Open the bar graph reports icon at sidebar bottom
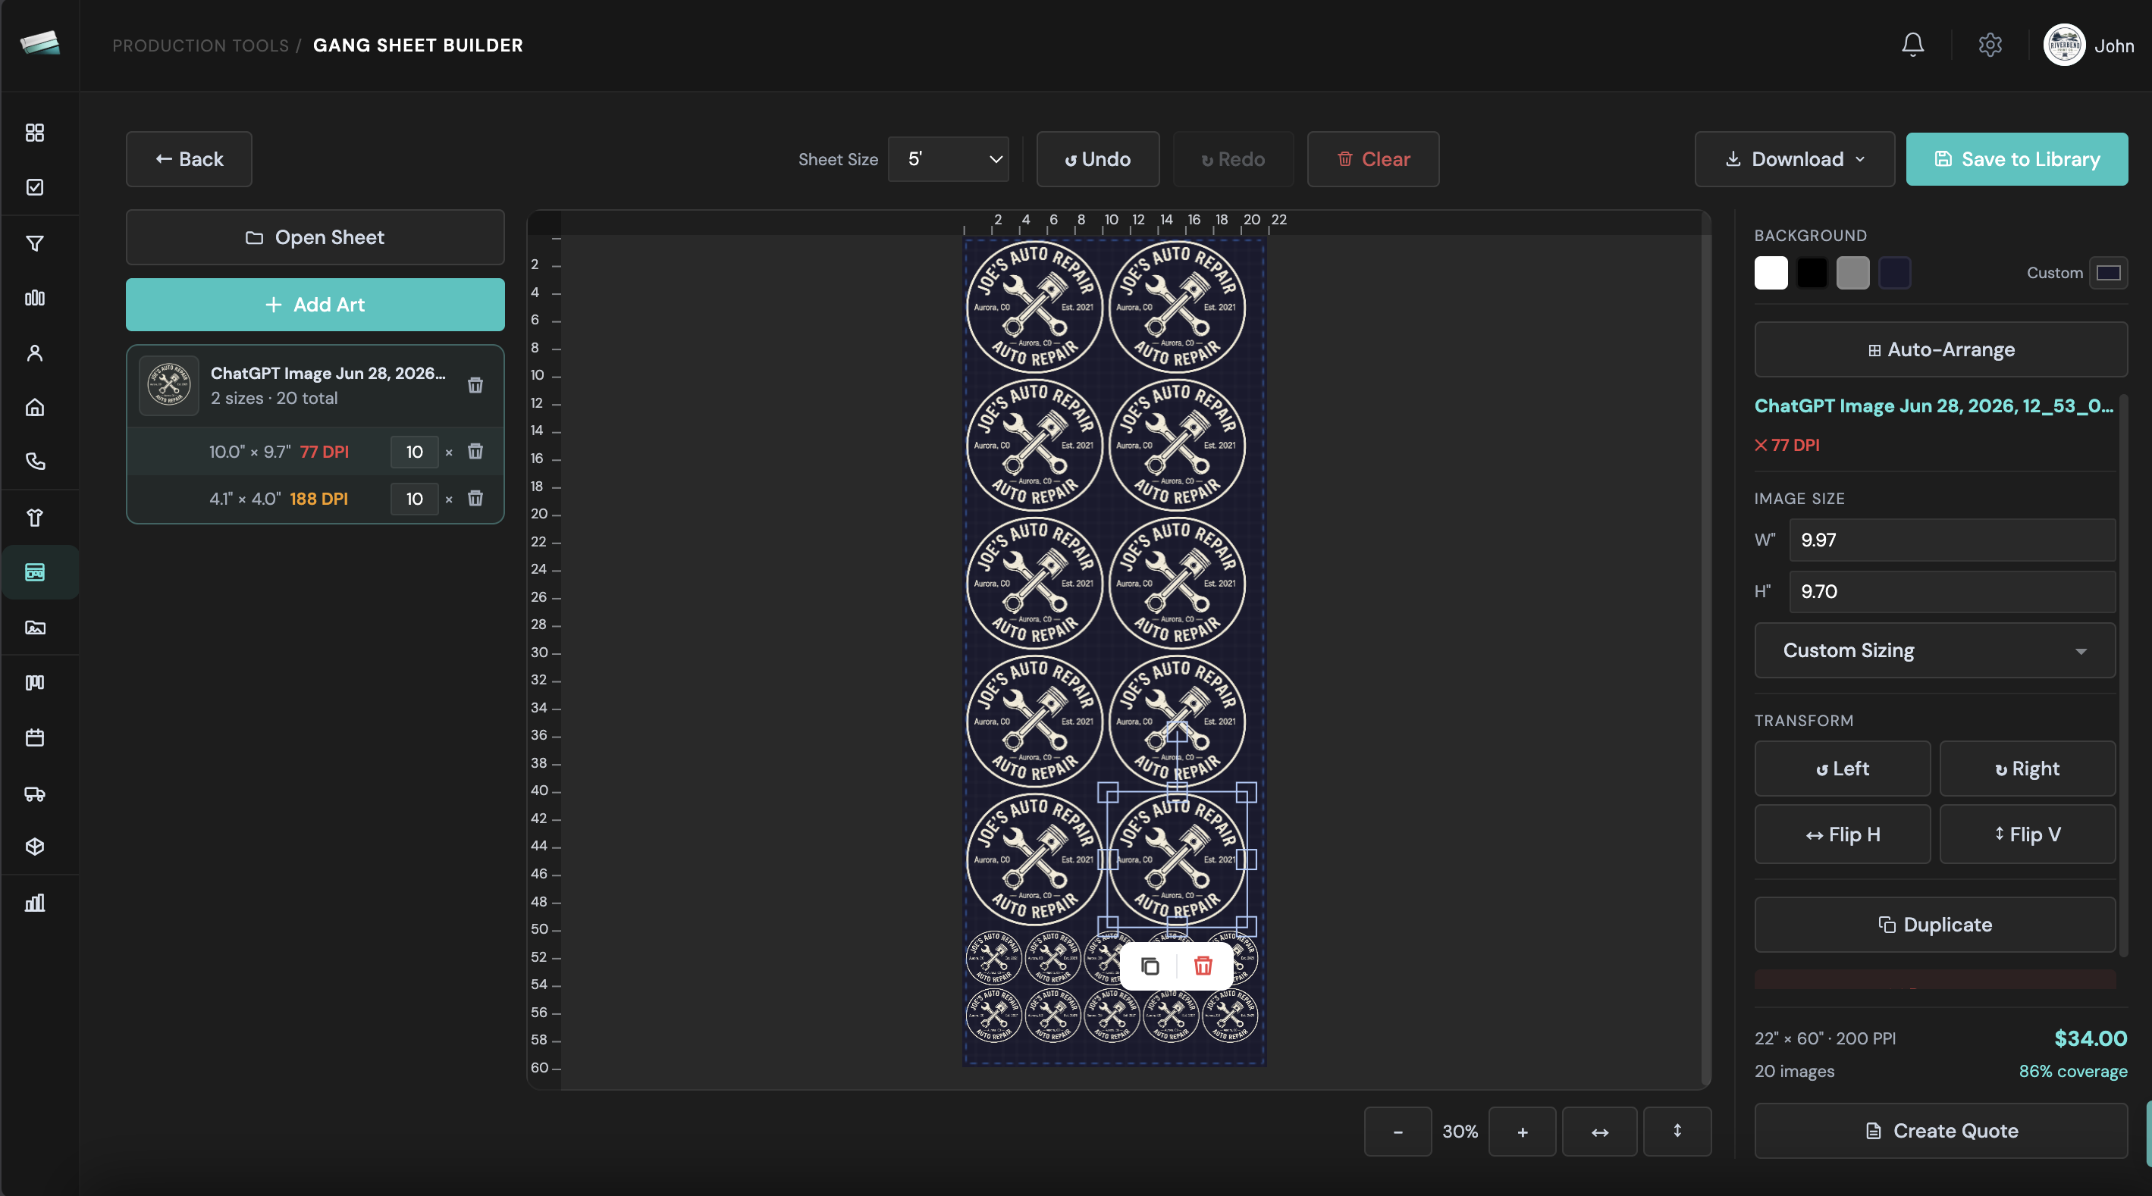Image resolution: width=2152 pixels, height=1196 pixels. [x=34, y=903]
